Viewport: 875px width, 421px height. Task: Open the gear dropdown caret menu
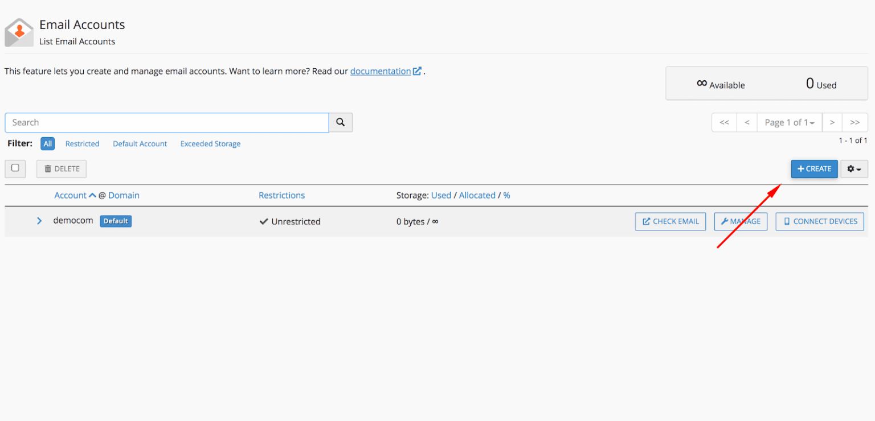(x=859, y=168)
